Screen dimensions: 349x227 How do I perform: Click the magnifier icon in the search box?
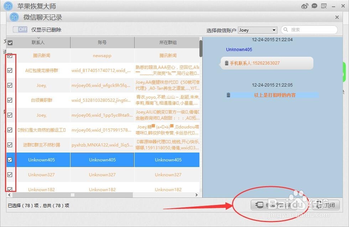click(x=285, y=30)
